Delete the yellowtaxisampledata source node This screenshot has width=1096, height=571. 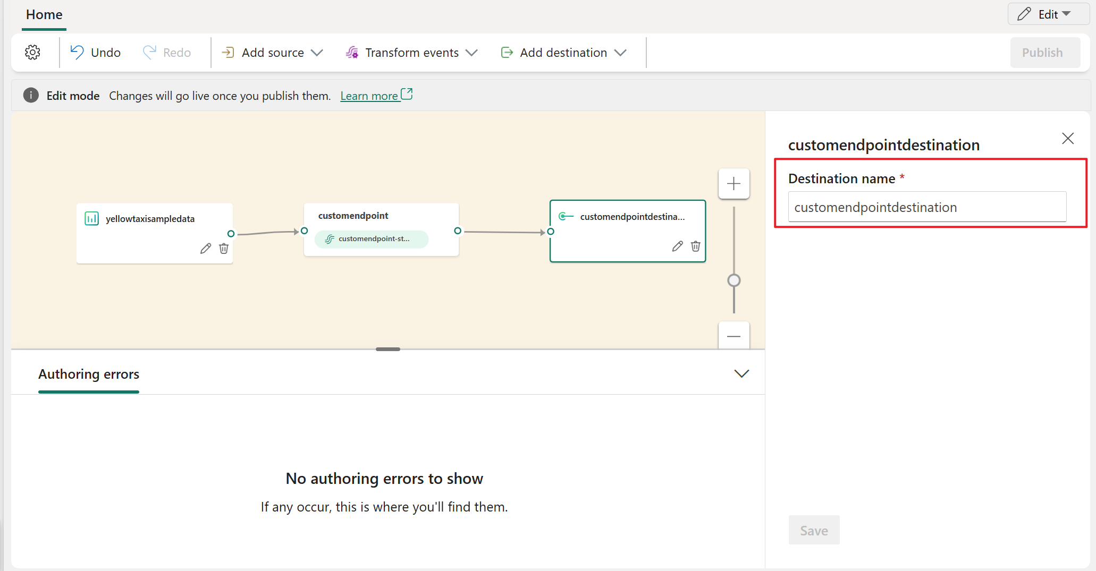point(224,249)
